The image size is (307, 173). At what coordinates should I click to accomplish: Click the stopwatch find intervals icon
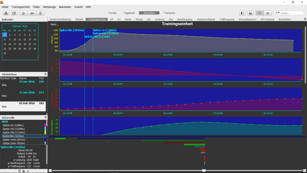(24, 13)
